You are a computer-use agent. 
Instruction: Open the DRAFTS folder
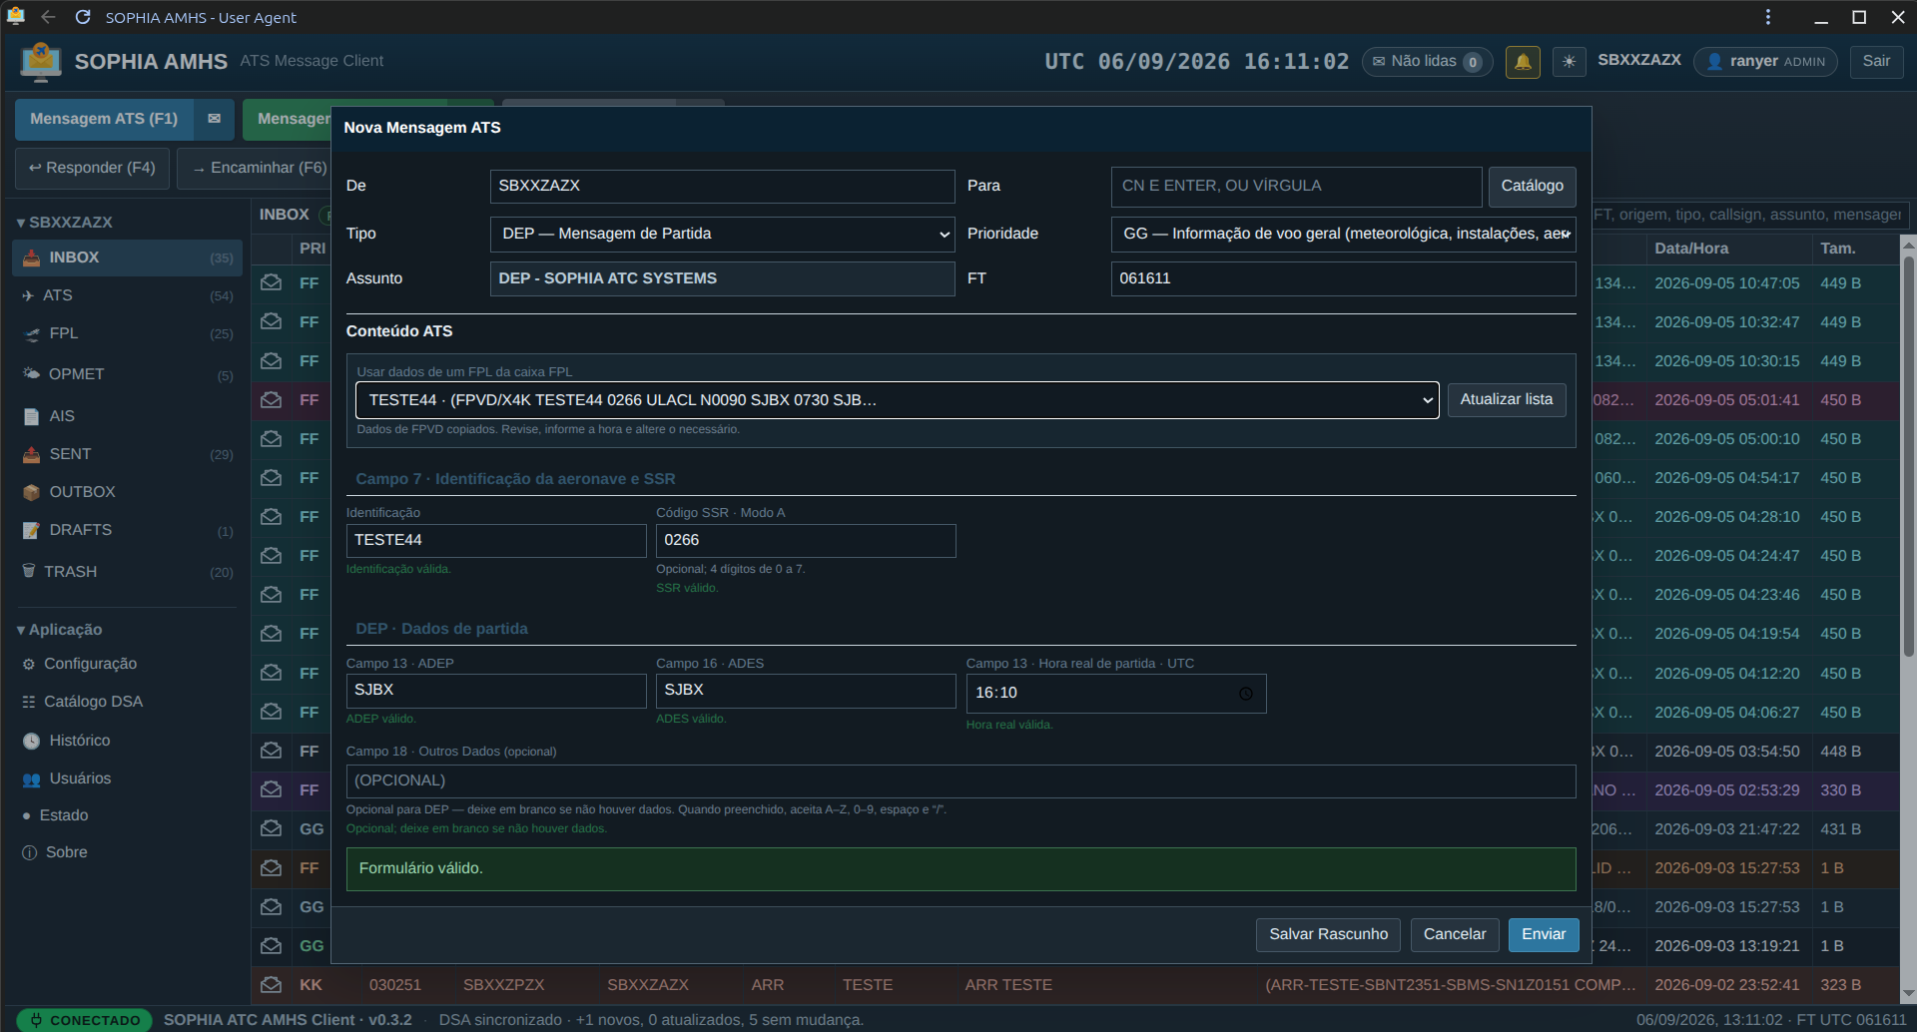(128, 530)
